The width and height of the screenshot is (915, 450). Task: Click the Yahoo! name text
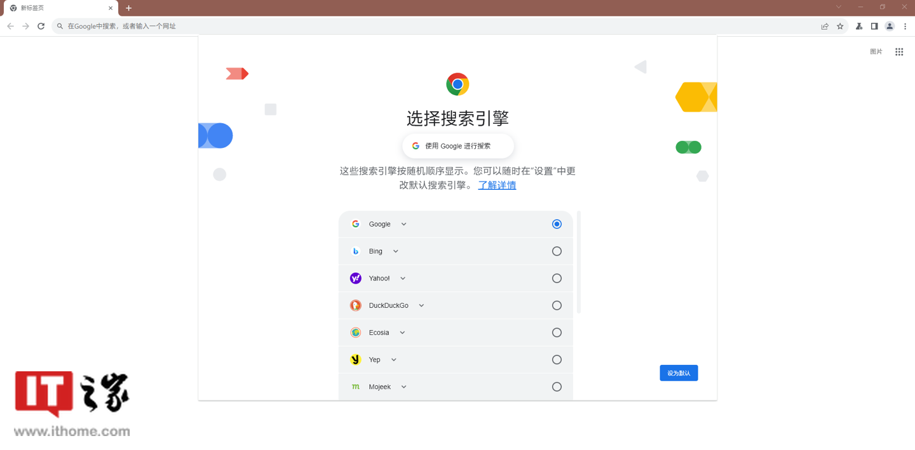(379, 279)
